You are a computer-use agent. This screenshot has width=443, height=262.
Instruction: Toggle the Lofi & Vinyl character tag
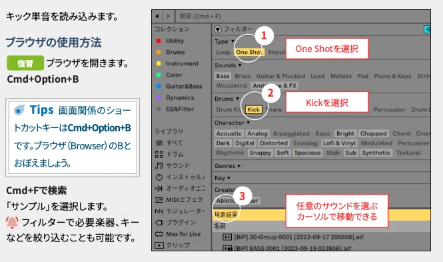[339, 143]
